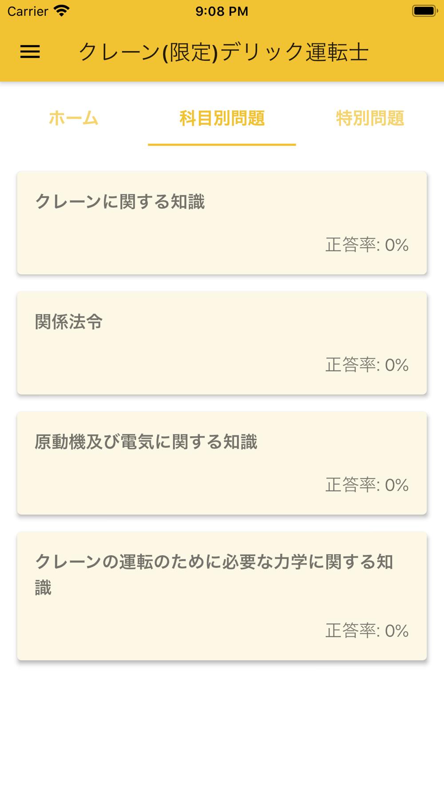Click the 関係法令 title text

click(69, 322)
